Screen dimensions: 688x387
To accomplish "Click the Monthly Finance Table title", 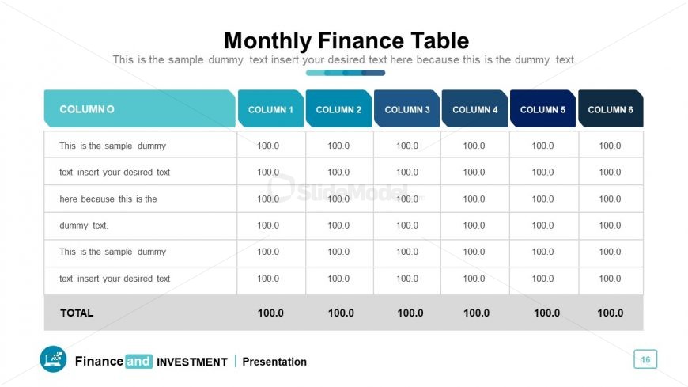I will pyautogui.click(x=346, y=40).
